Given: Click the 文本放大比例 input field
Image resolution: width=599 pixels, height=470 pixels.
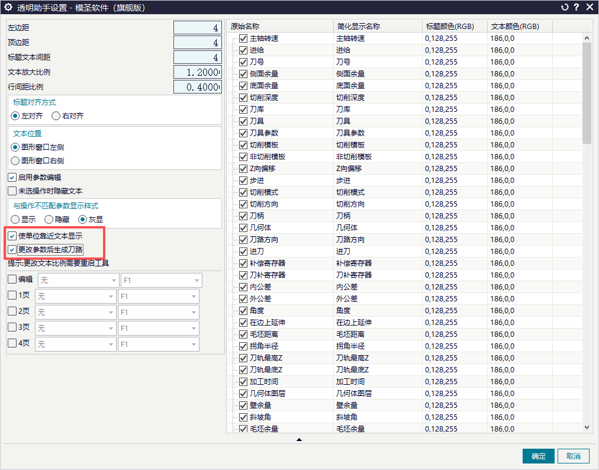Looking at the screenshot, I should tap(198, 72).
